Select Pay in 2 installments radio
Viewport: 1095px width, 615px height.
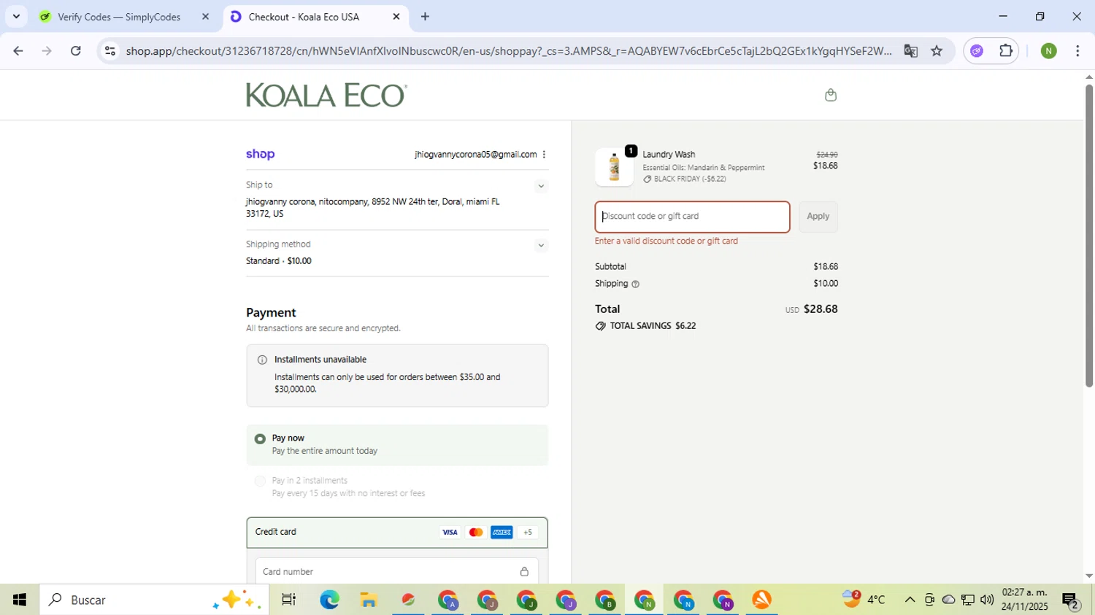point(260,481)
